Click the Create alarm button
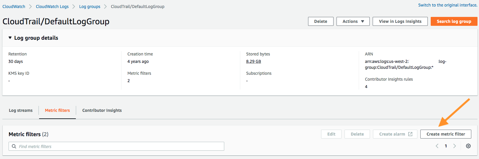The width and height of the screenshot is (479, 159). pyautogui.click(x=395, y=134)
